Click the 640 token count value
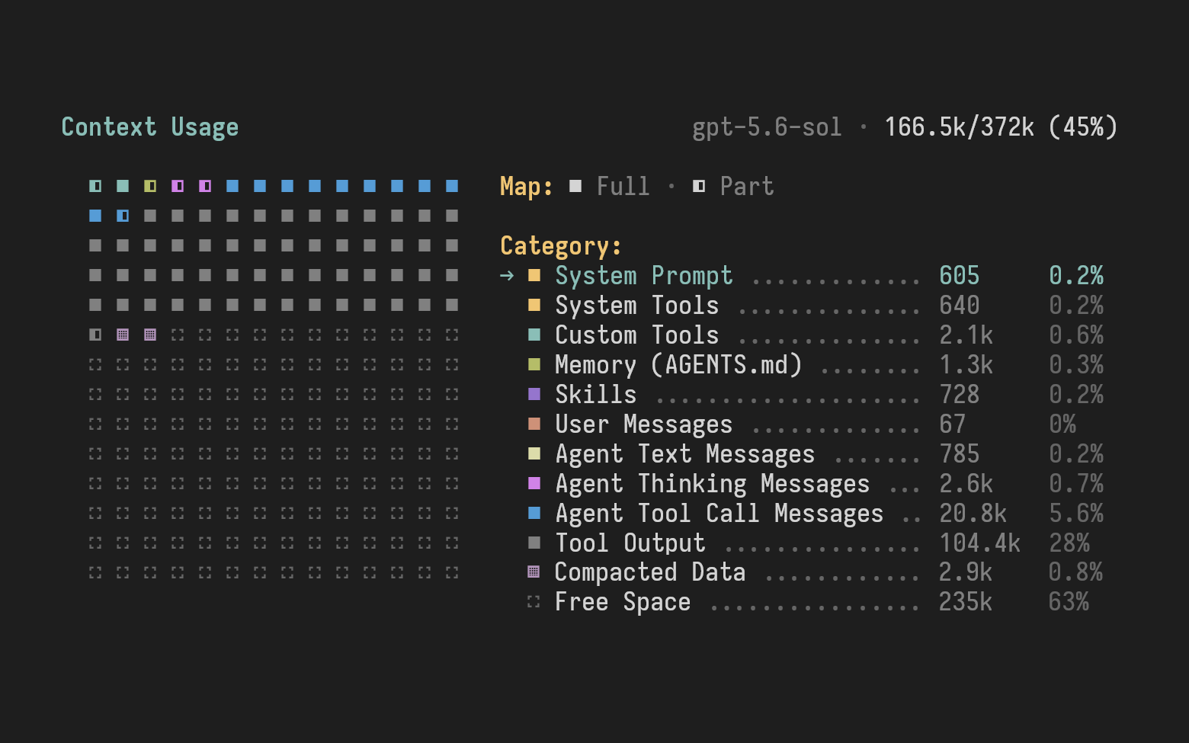 (x=960, y=305)
